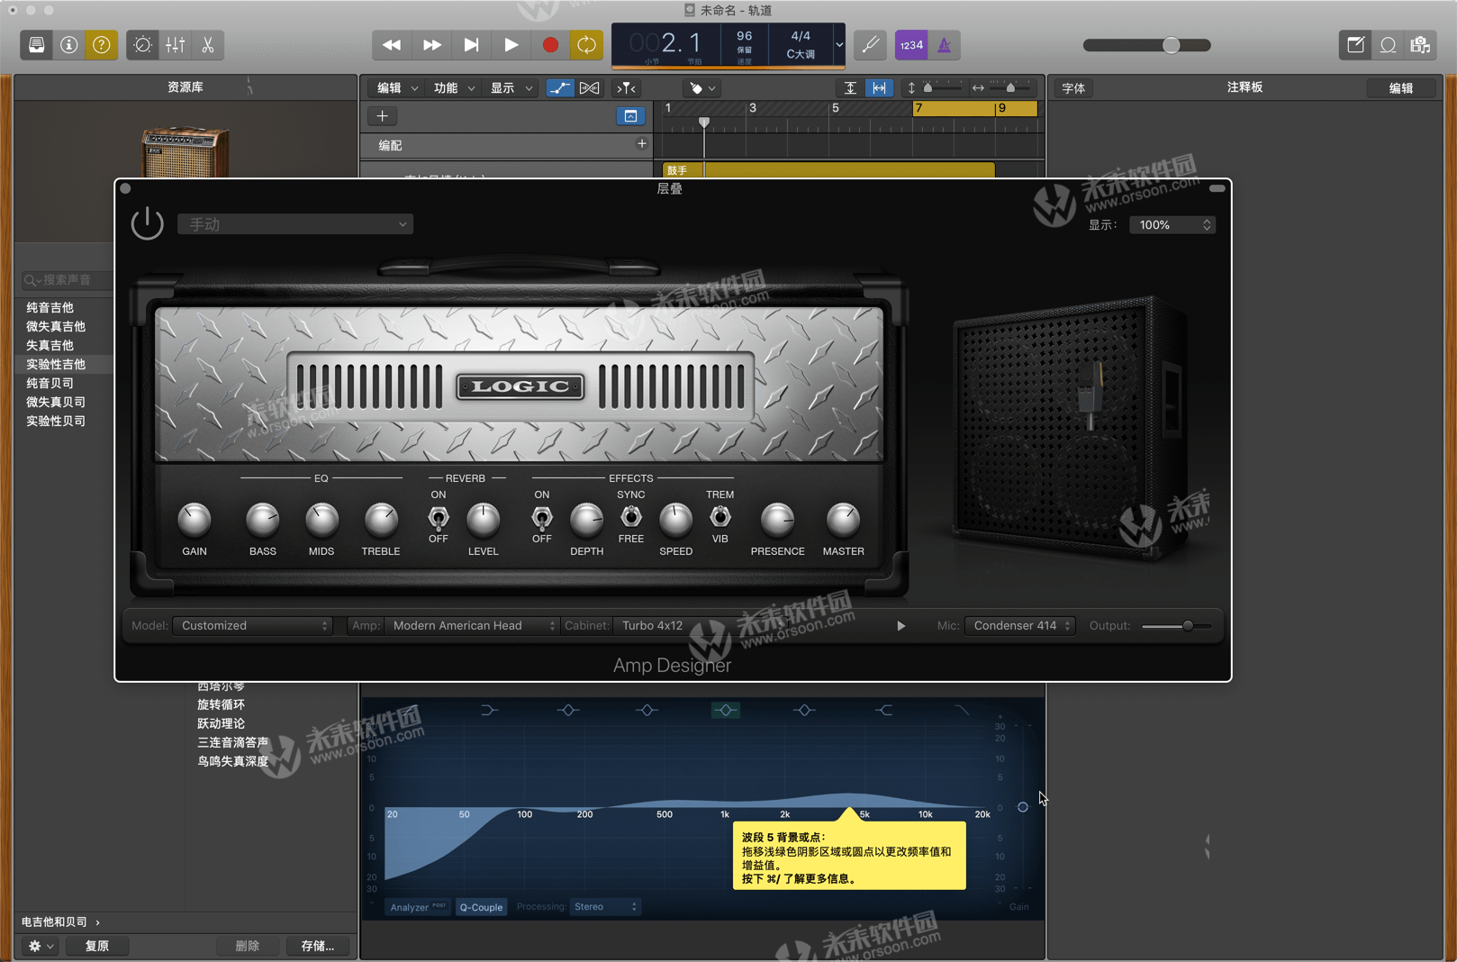Toggle the Cycle loop button

587,45
